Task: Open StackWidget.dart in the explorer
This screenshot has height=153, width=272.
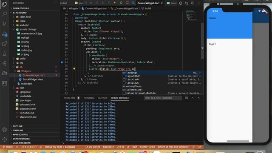Action: point(33,79)
